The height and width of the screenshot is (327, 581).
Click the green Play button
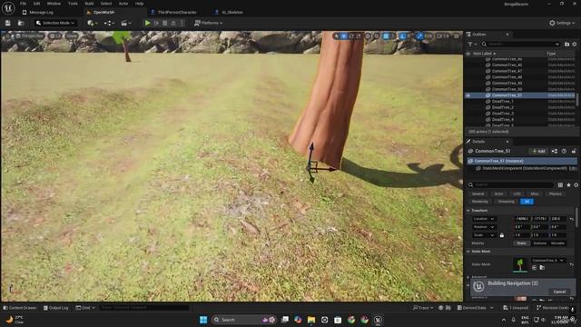[x=147, y=23]
